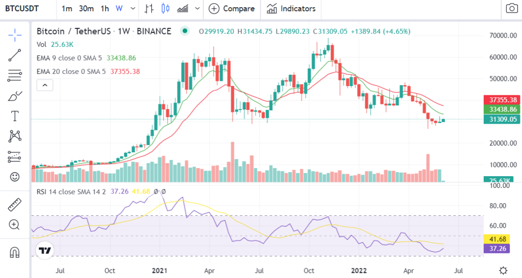Select the W weekly interval

pyautogui.click(x=119, y=9)
